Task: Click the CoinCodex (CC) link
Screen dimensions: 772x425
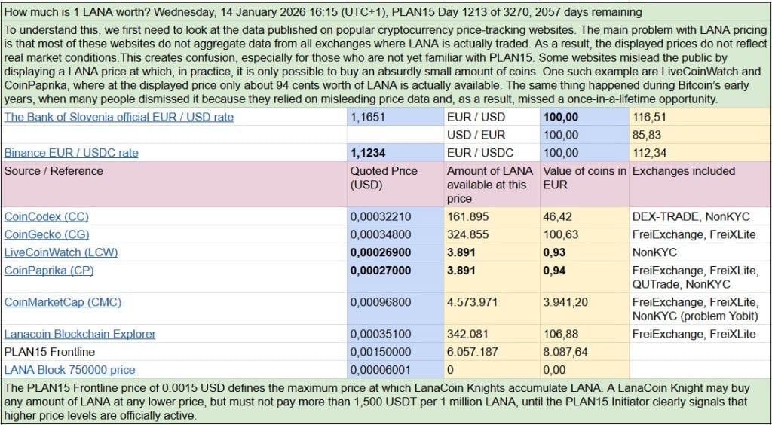Action: 46,217
